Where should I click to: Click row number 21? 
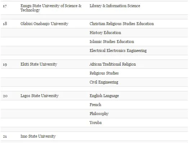click(x=5, y=137)
